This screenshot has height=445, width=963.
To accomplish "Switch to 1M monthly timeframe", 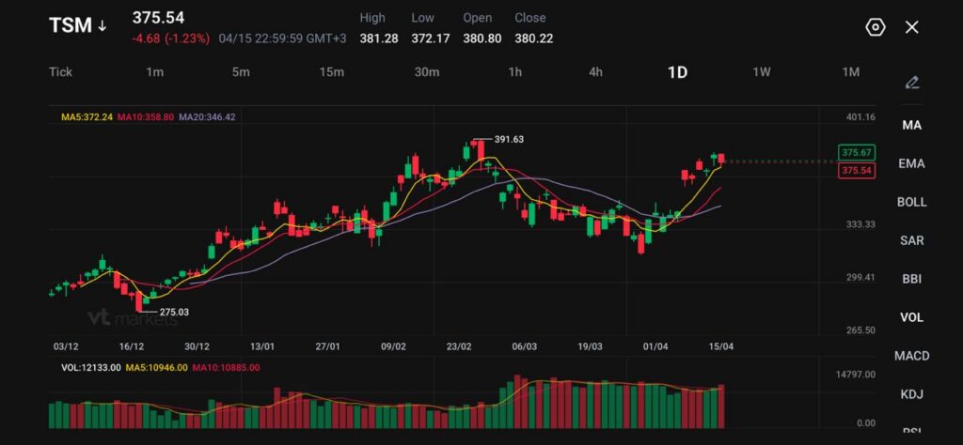I will [850, 72].
